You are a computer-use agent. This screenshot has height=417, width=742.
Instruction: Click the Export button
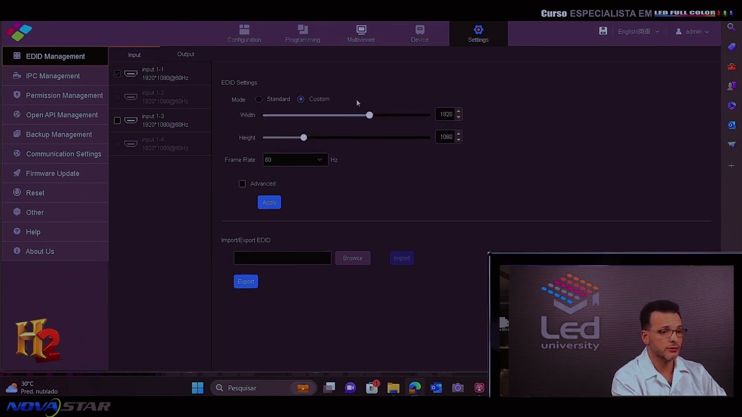pyautogui.click(x=246, y=281)
